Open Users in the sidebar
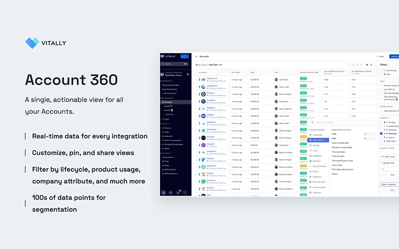 [166, 119]
